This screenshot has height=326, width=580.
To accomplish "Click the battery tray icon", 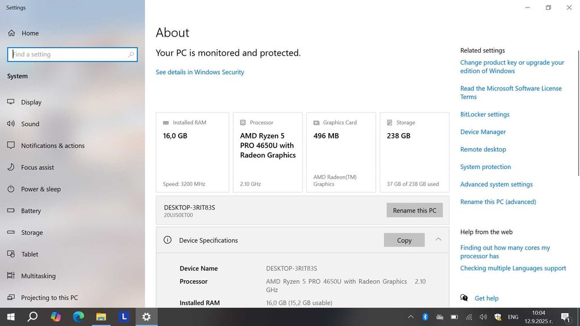I will (x=454, y=317).
